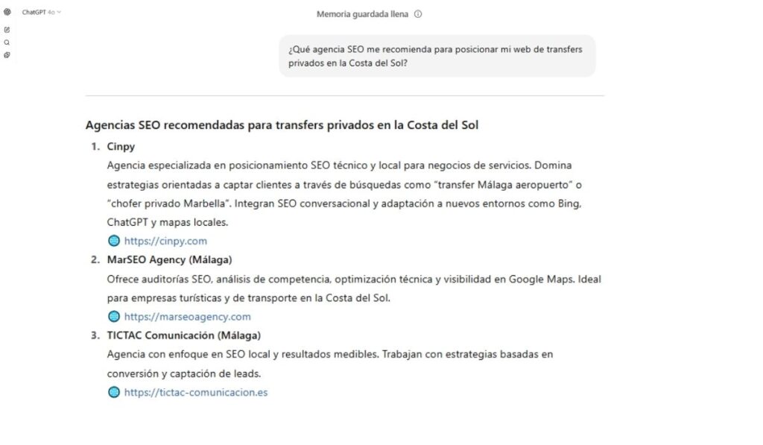Click the user question message bubble
This screenshot has height=445, width=763.
pyautogui.click(x=437, y=56)
